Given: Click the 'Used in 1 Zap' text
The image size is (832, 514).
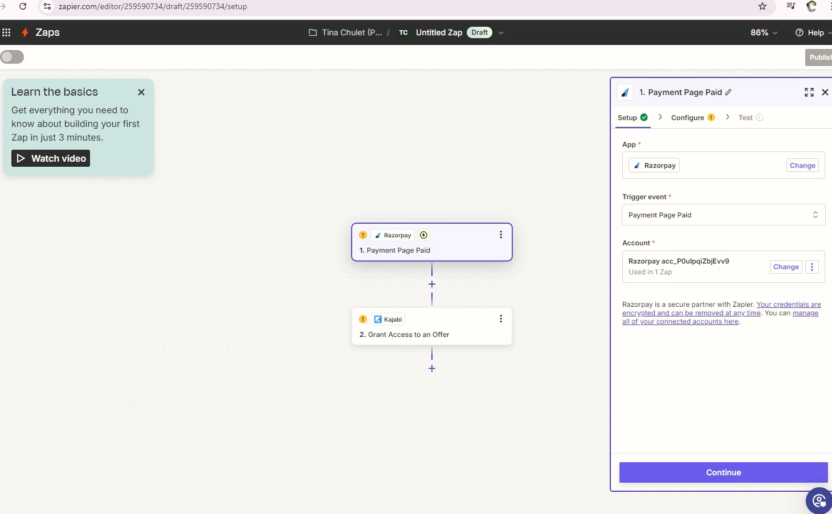Looking at the screenshot, I should [650, 272].
